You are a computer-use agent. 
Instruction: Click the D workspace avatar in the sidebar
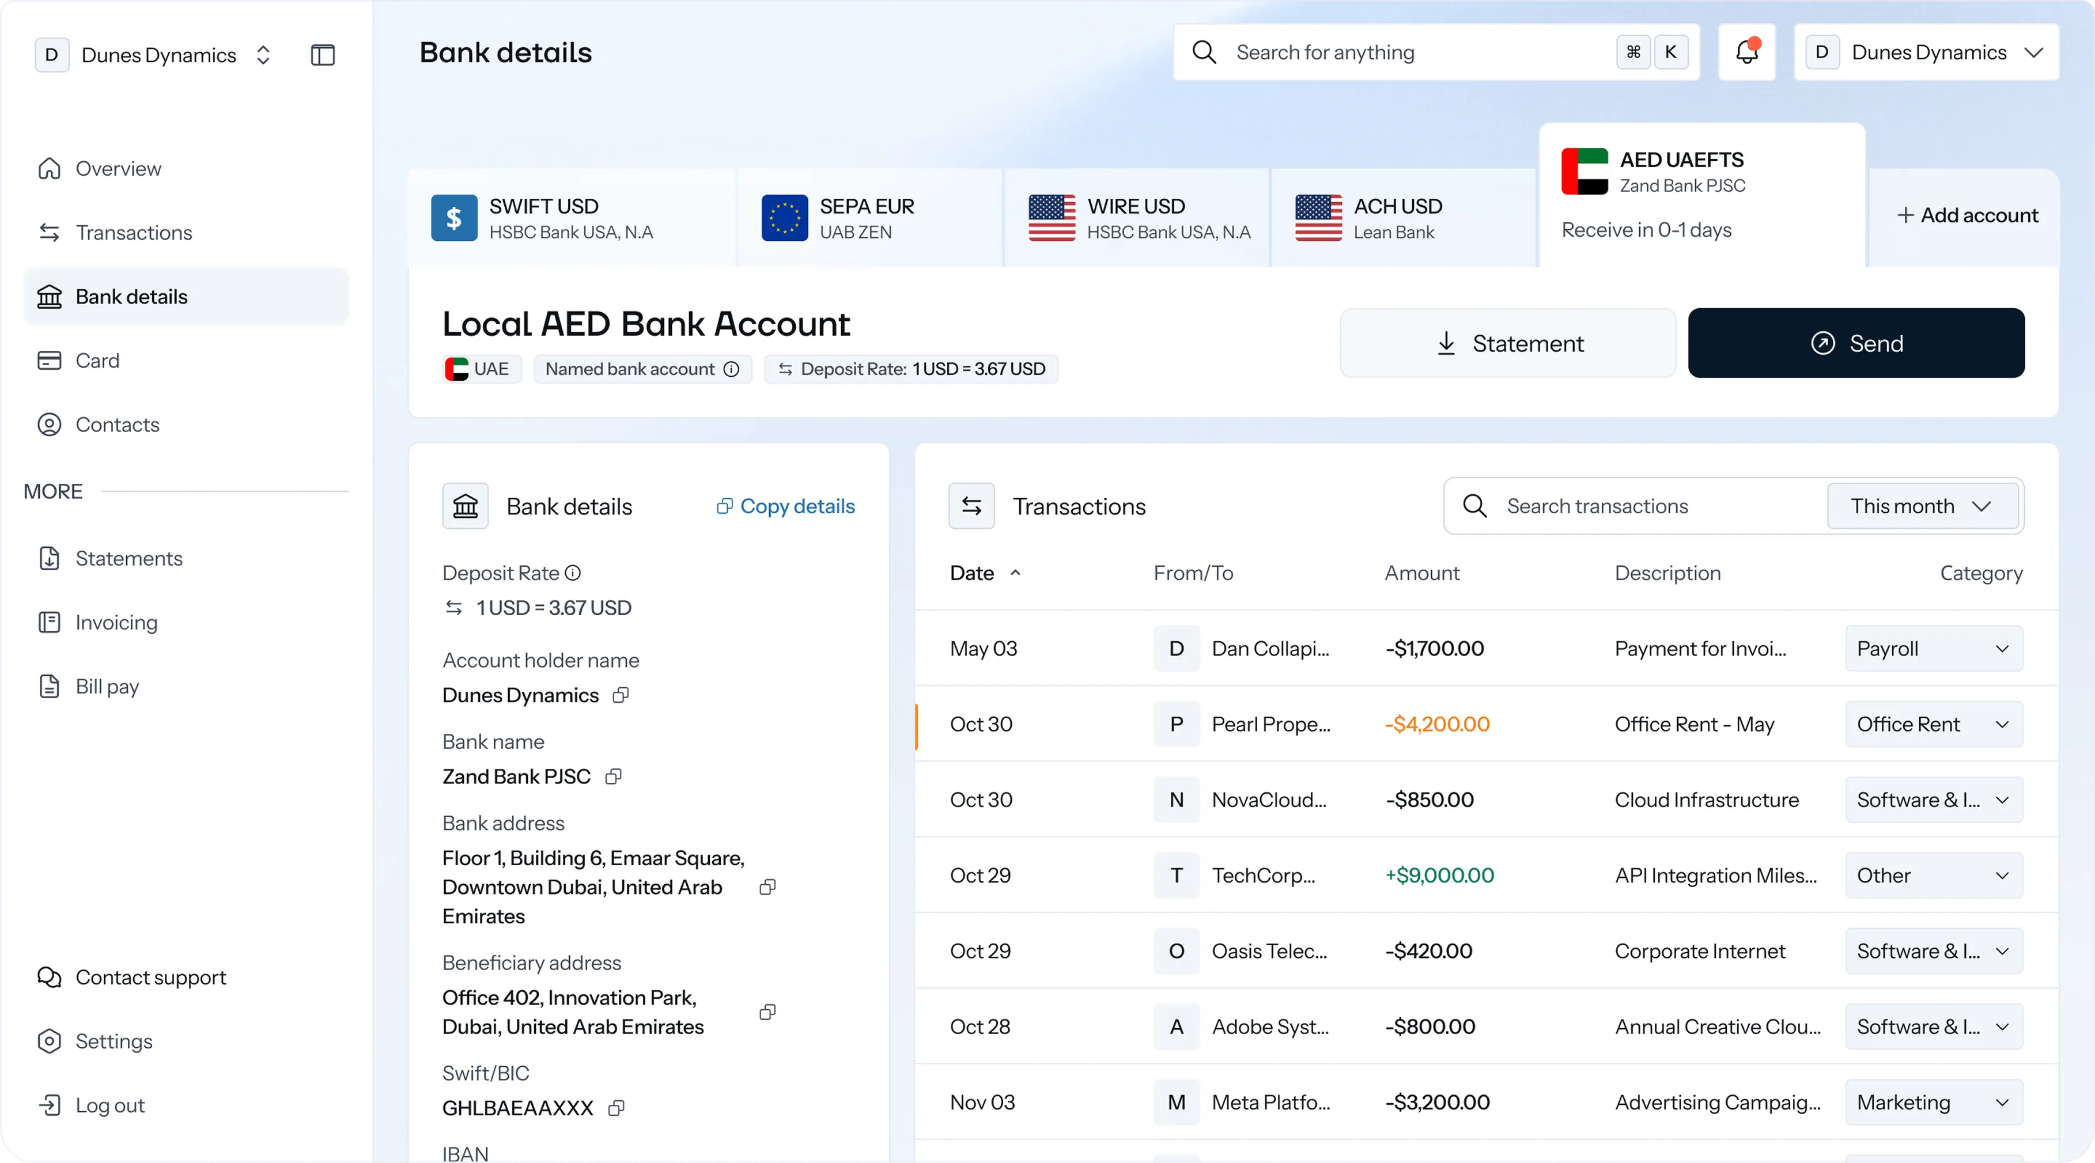coord(51,55)
